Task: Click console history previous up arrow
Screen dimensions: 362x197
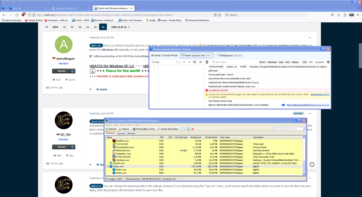Action: point(184,62)
